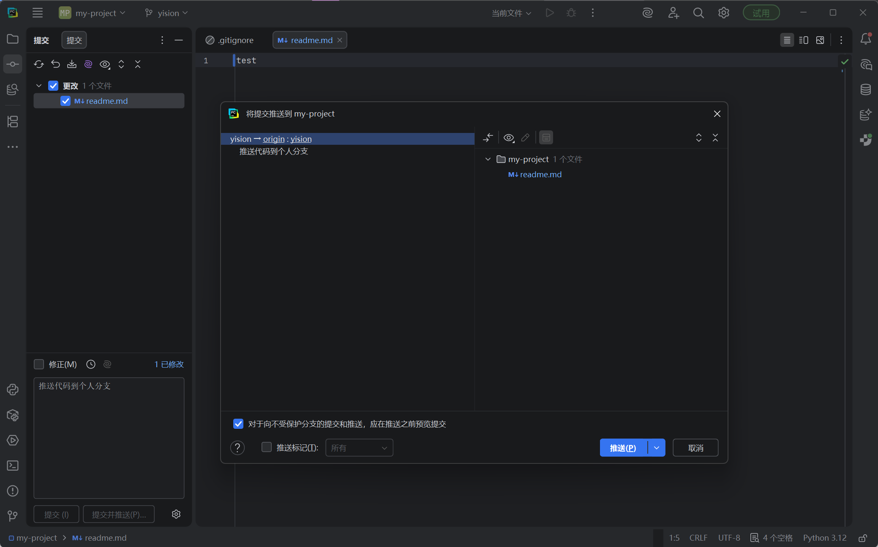Enable the Amend (修正) checkbox
The image size is (878, 547).
click(39, 364)
